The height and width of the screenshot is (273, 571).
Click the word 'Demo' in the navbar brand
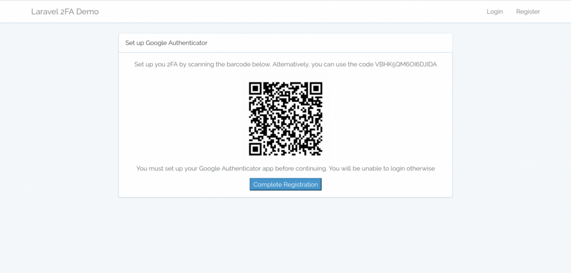[x=88, y=12]
